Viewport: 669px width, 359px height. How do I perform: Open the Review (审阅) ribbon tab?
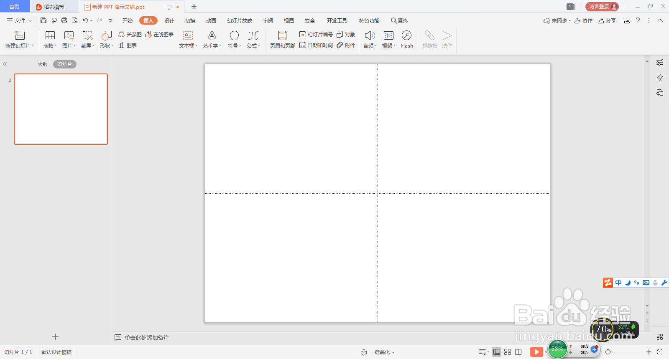tap(268, 20)
